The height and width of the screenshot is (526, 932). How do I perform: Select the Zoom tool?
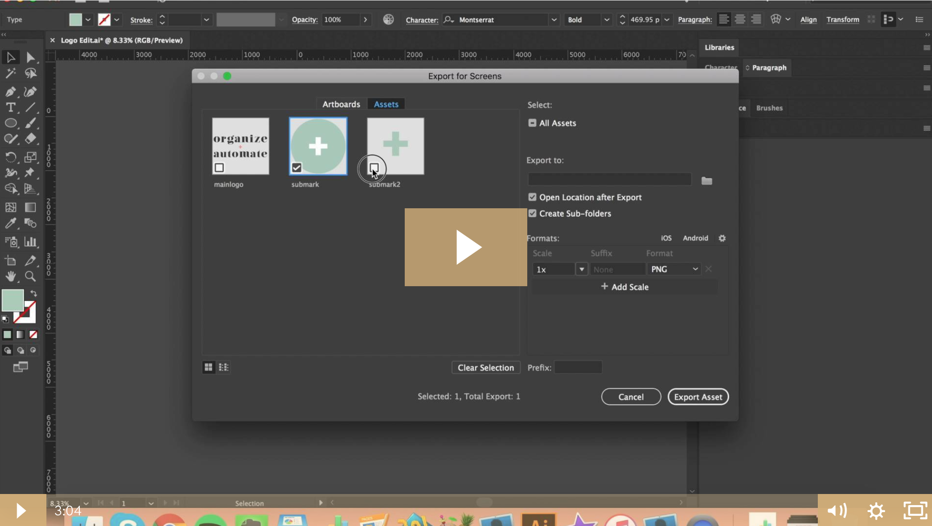click(30, 276)
